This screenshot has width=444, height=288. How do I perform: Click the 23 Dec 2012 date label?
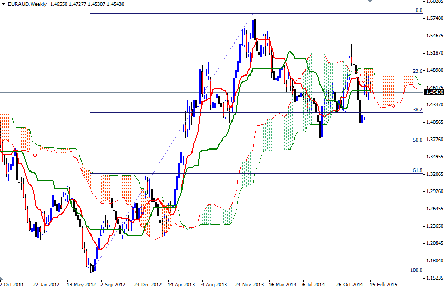point(148,284)
